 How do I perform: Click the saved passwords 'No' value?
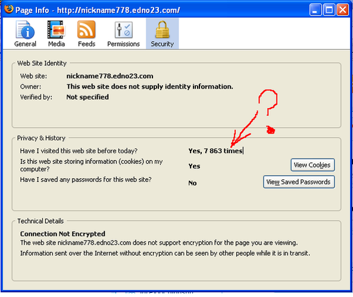192,183
